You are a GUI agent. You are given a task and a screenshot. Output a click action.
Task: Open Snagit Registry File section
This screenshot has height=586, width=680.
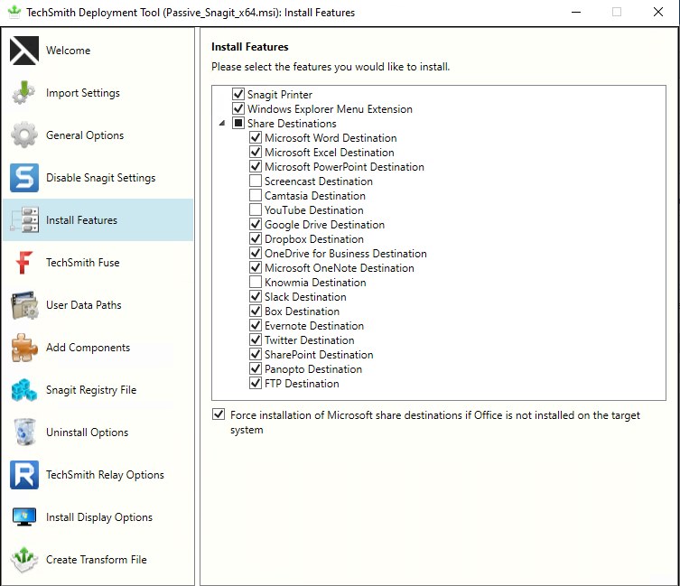(98, 390)
